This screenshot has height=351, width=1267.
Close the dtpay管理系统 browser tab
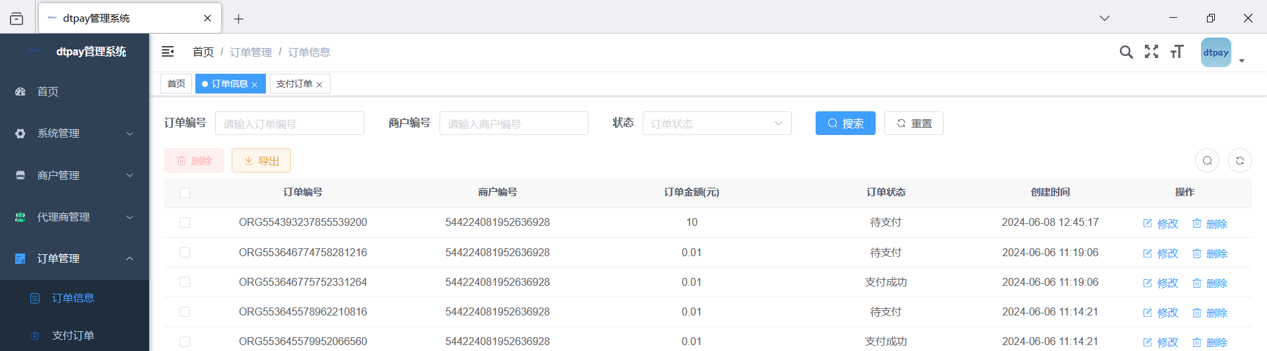pos(207,18)
